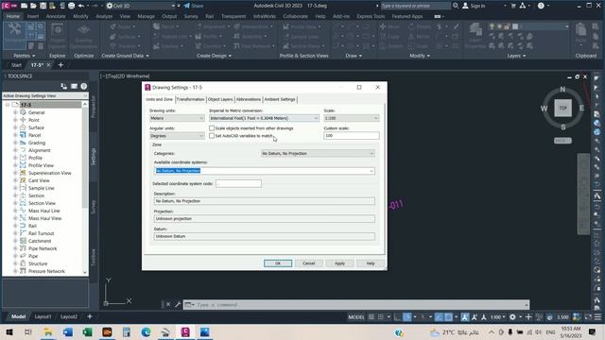Click the annotation scale value in status bar
Screen dimensions: 605x340
[497, 317]
